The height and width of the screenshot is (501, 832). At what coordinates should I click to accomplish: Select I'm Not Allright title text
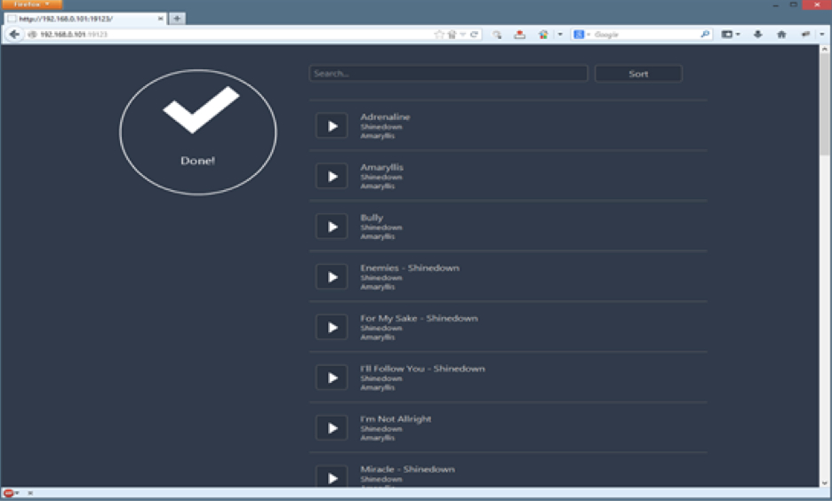tap(396, 418)
